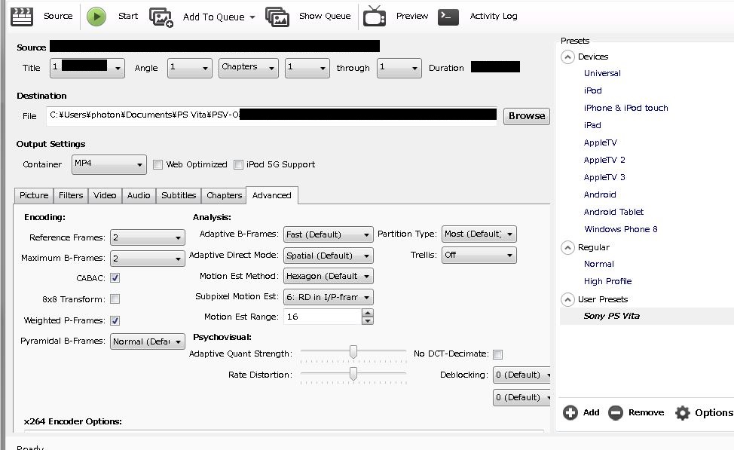Open the Adaptive B-Frames dropdown
This screenshot has width=734, height=450.
(328, 234)
